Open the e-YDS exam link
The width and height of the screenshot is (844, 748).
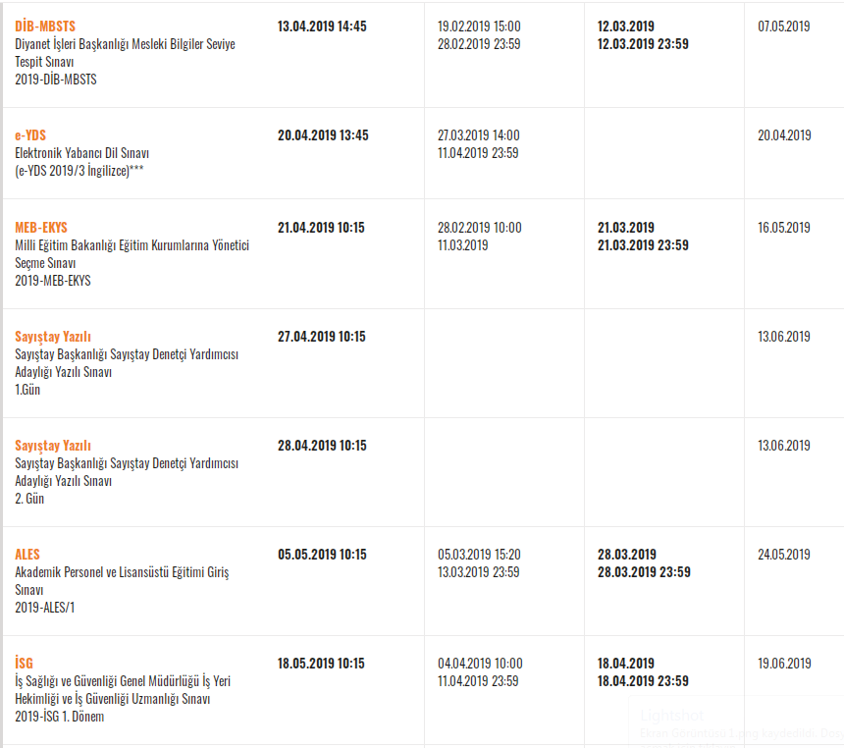[30, 135]
